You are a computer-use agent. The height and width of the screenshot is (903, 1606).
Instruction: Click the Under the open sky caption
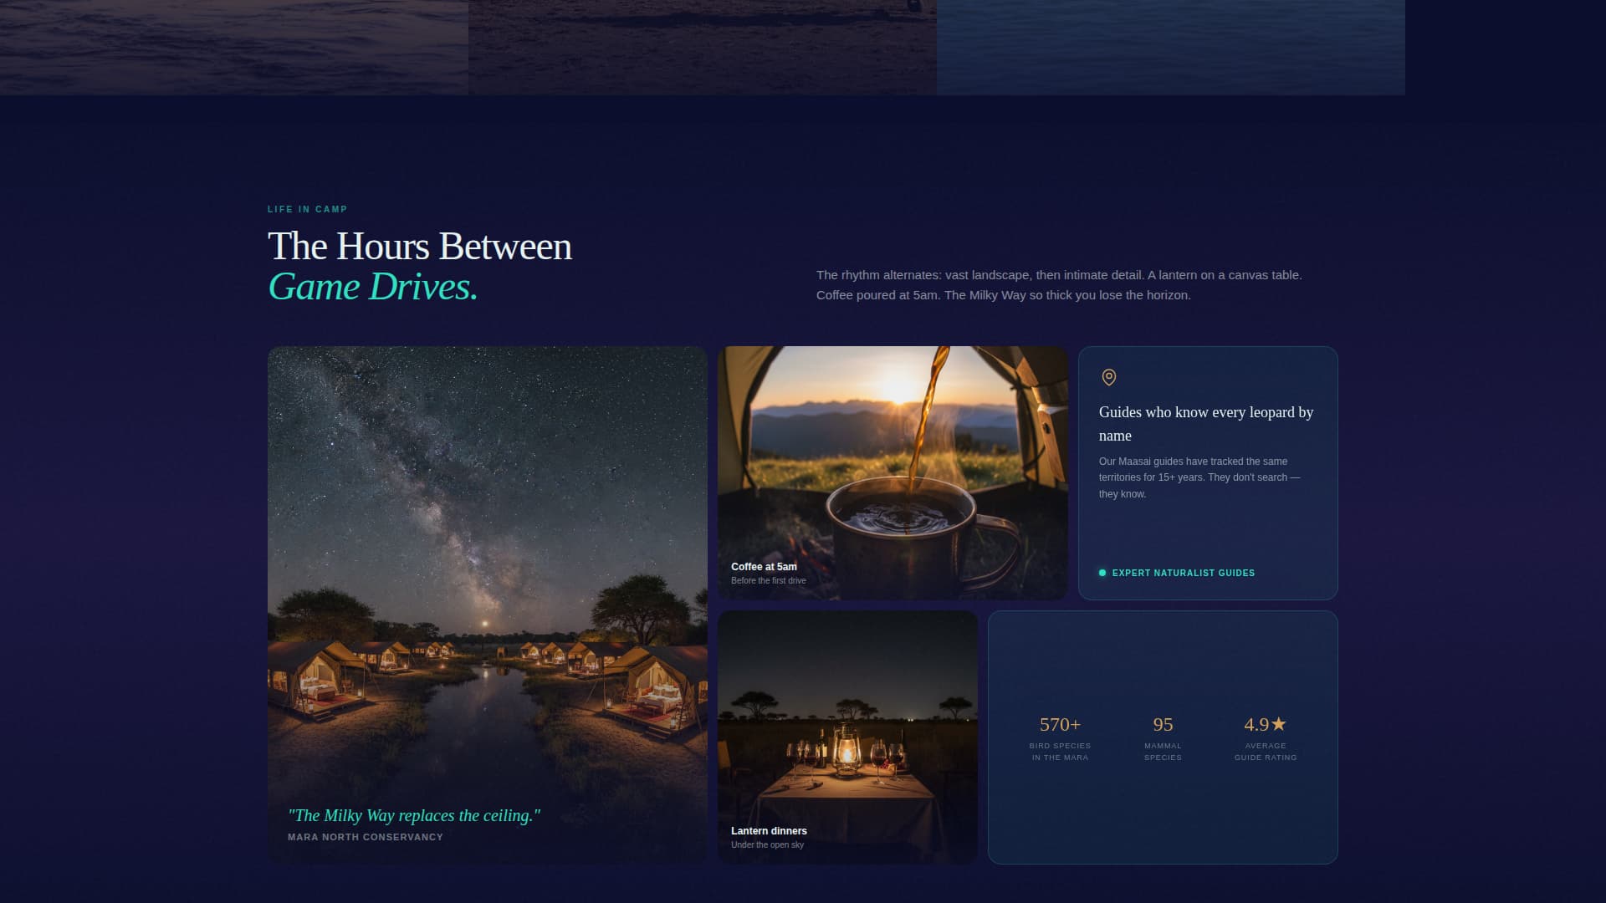[x=766, y=844]
